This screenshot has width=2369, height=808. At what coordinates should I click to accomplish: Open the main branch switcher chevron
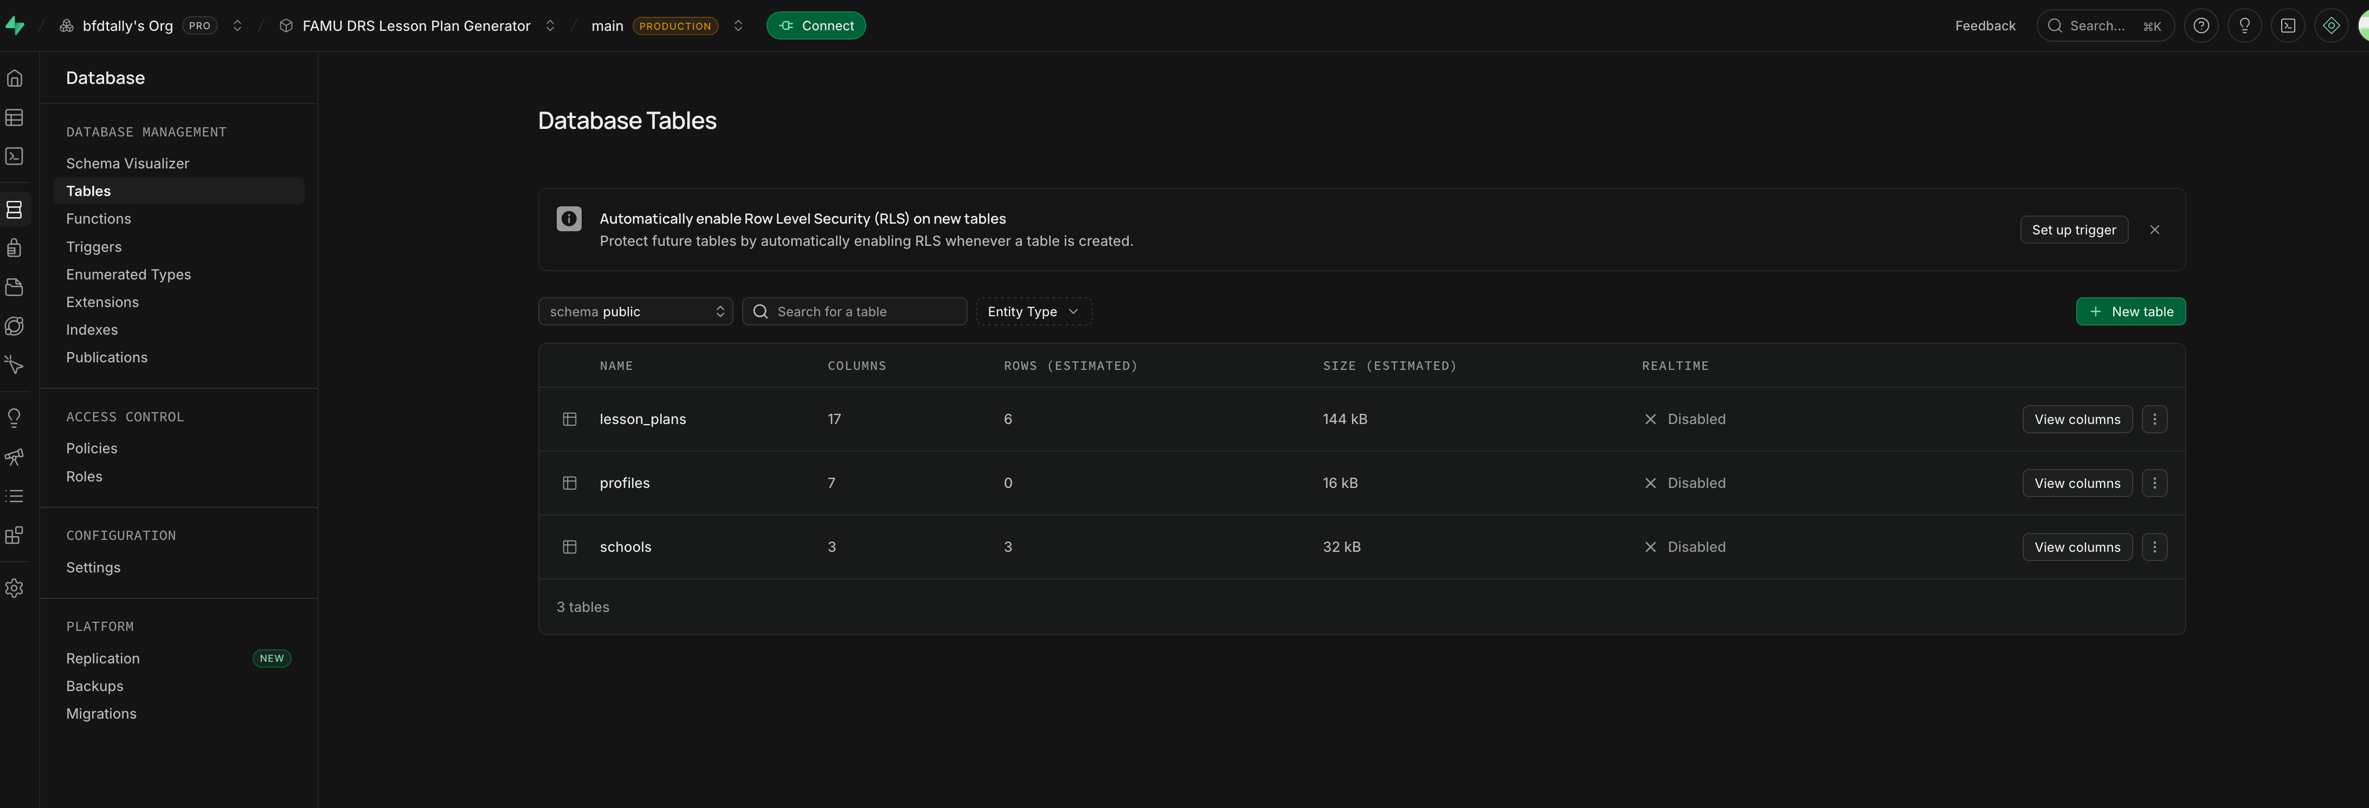tap(738, 26)
